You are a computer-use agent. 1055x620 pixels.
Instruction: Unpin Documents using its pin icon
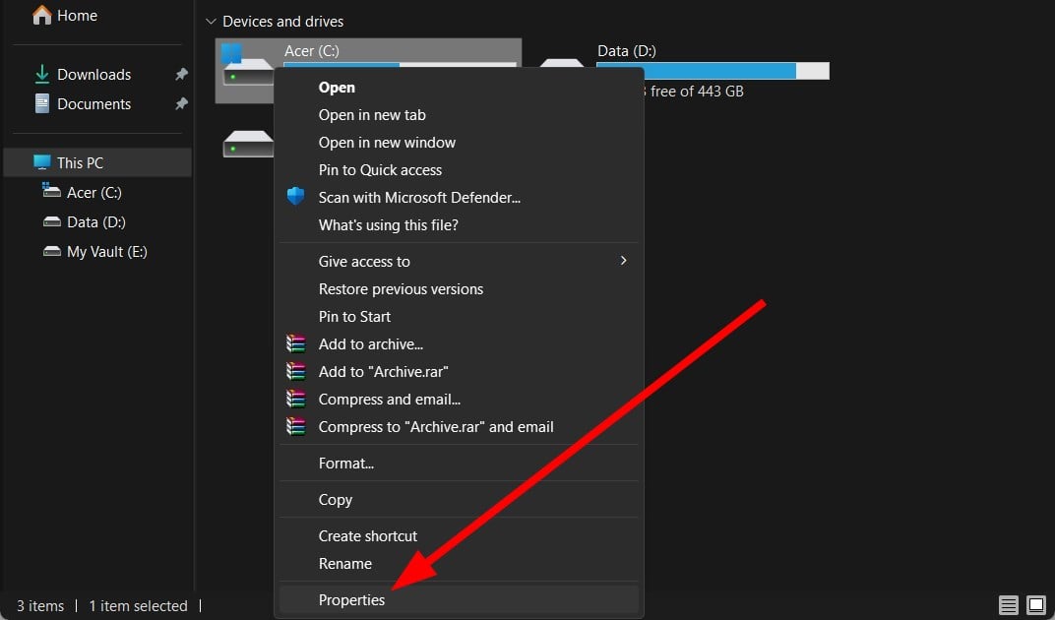point(181,103)
